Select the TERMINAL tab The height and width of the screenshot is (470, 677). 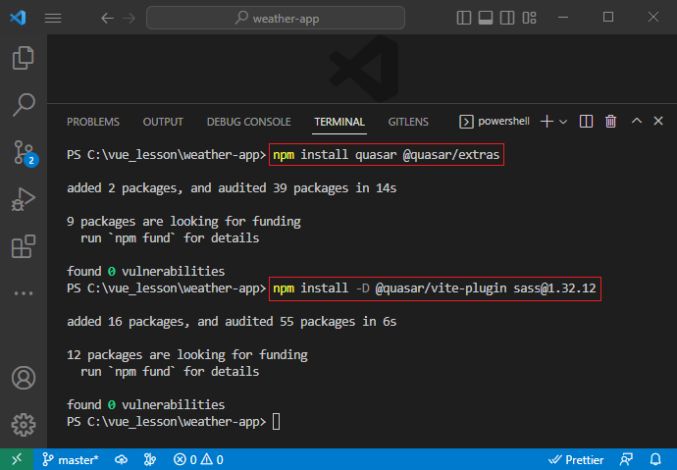pyautogui.click(x=339, y=122)
